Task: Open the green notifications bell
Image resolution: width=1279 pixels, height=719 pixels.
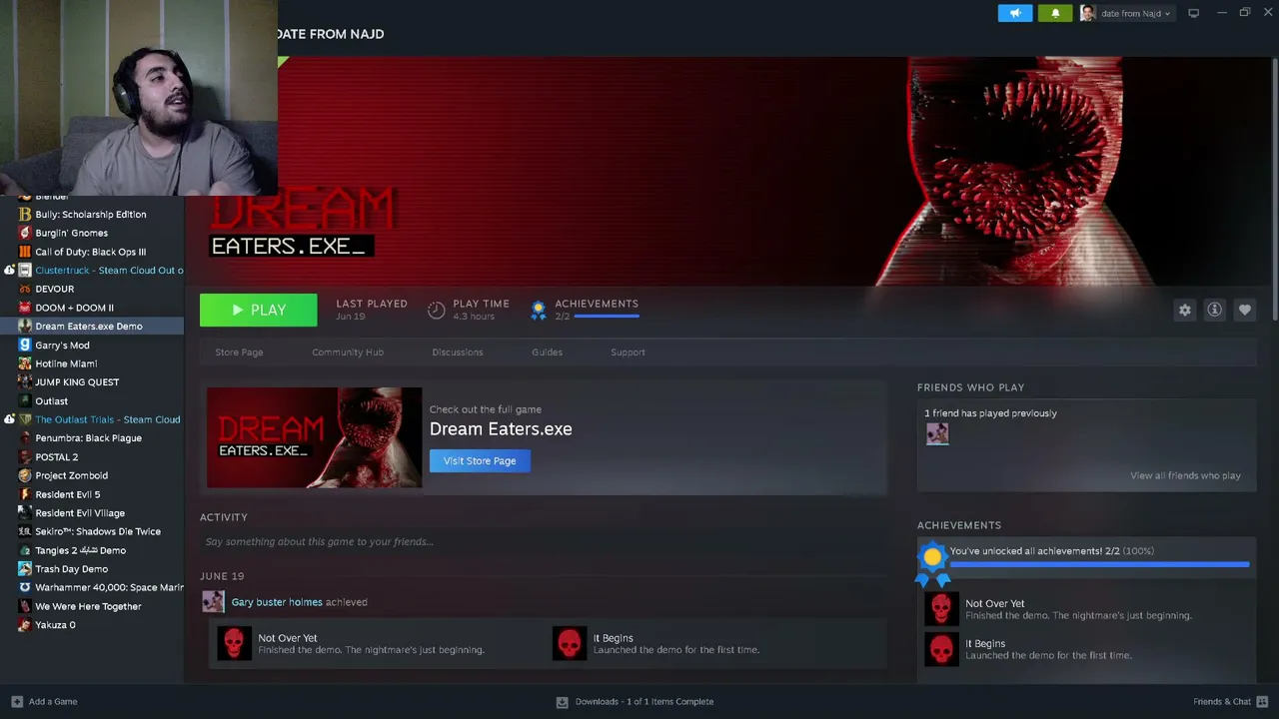Action: pos(1055,13)
